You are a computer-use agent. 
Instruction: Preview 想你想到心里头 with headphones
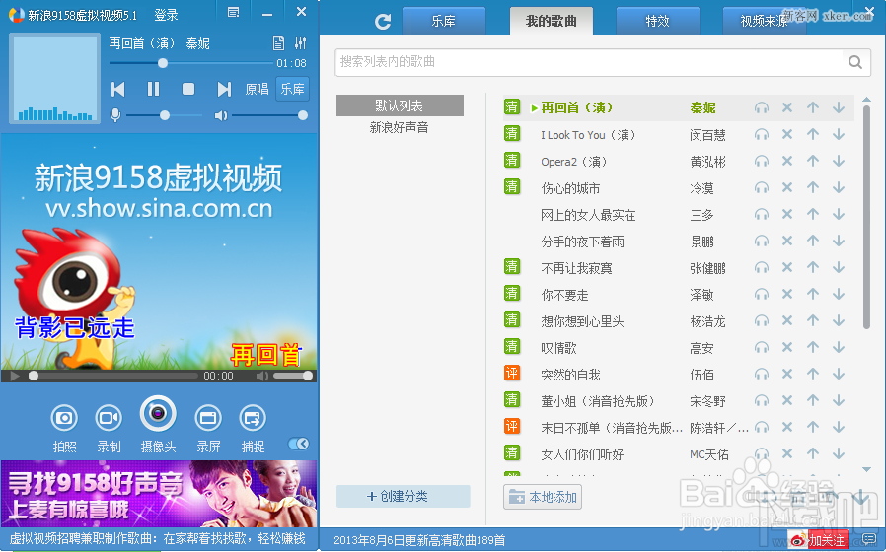point(762,321)
